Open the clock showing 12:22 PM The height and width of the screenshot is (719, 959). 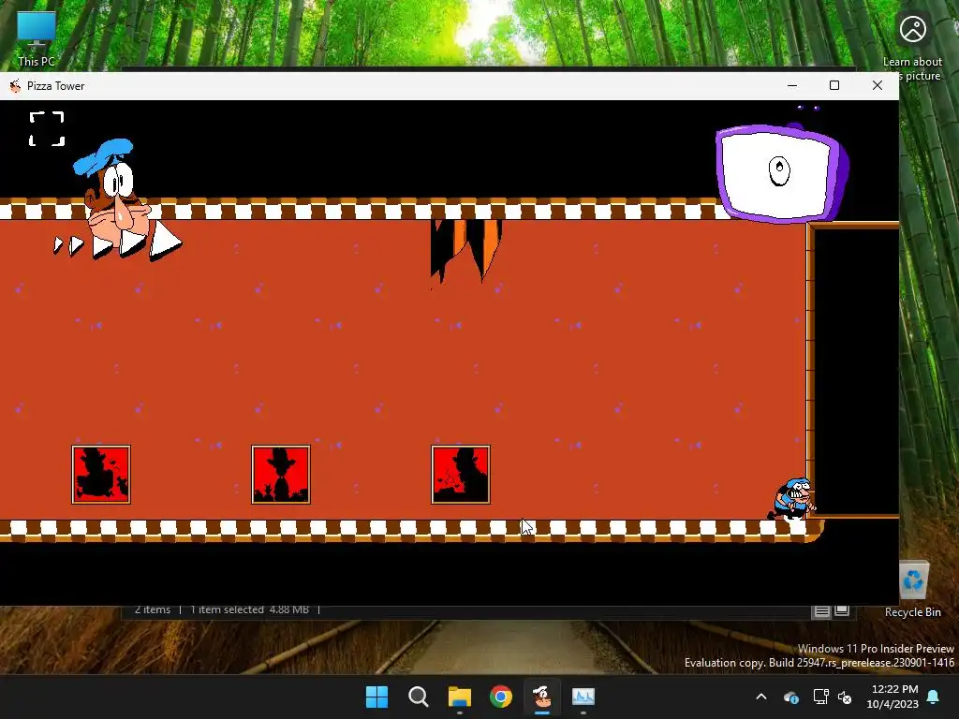893,697
